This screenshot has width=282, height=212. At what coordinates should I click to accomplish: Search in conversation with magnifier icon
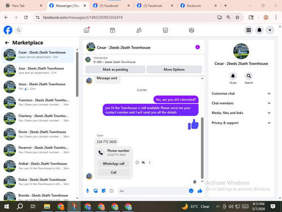249,76
